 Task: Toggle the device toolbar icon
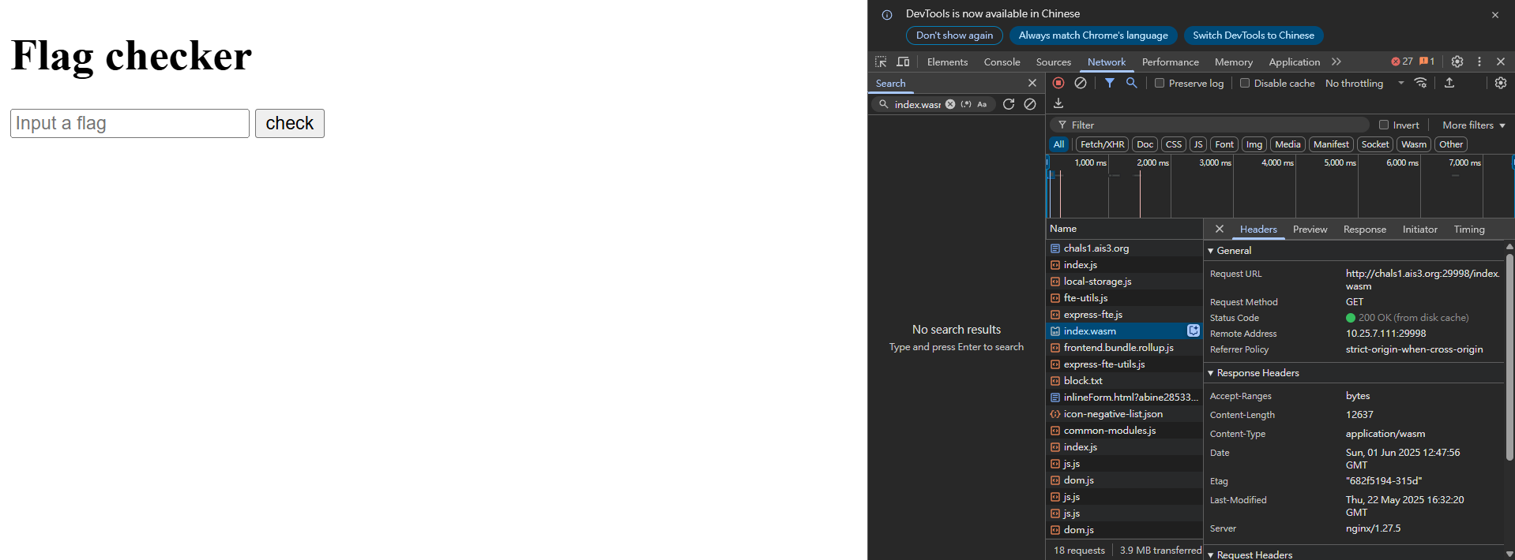(903, 62)
